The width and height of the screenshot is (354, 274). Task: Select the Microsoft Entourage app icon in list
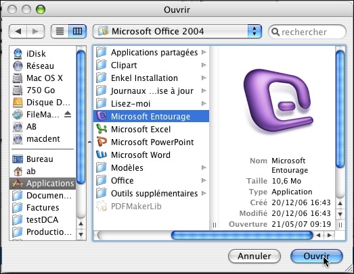(102, 116)
